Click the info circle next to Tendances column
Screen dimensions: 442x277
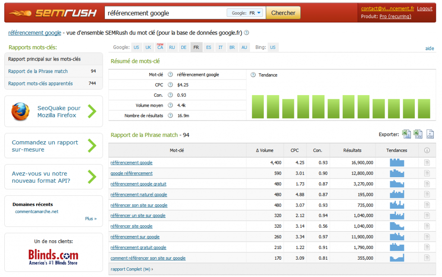pos(427,150)
